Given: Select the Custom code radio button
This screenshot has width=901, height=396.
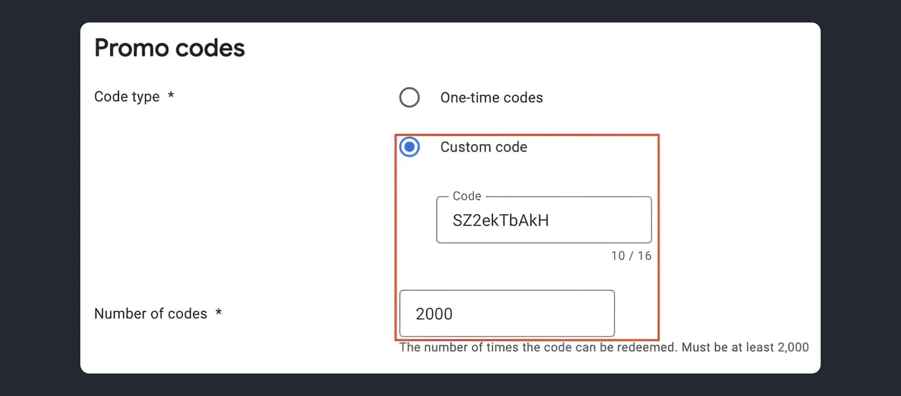Looking at the screenshot, I should tap(410, 147).
